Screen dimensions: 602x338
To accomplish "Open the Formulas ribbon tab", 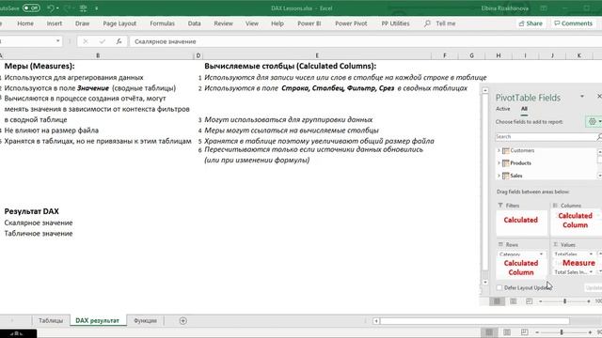I will (x=162, y=23).
